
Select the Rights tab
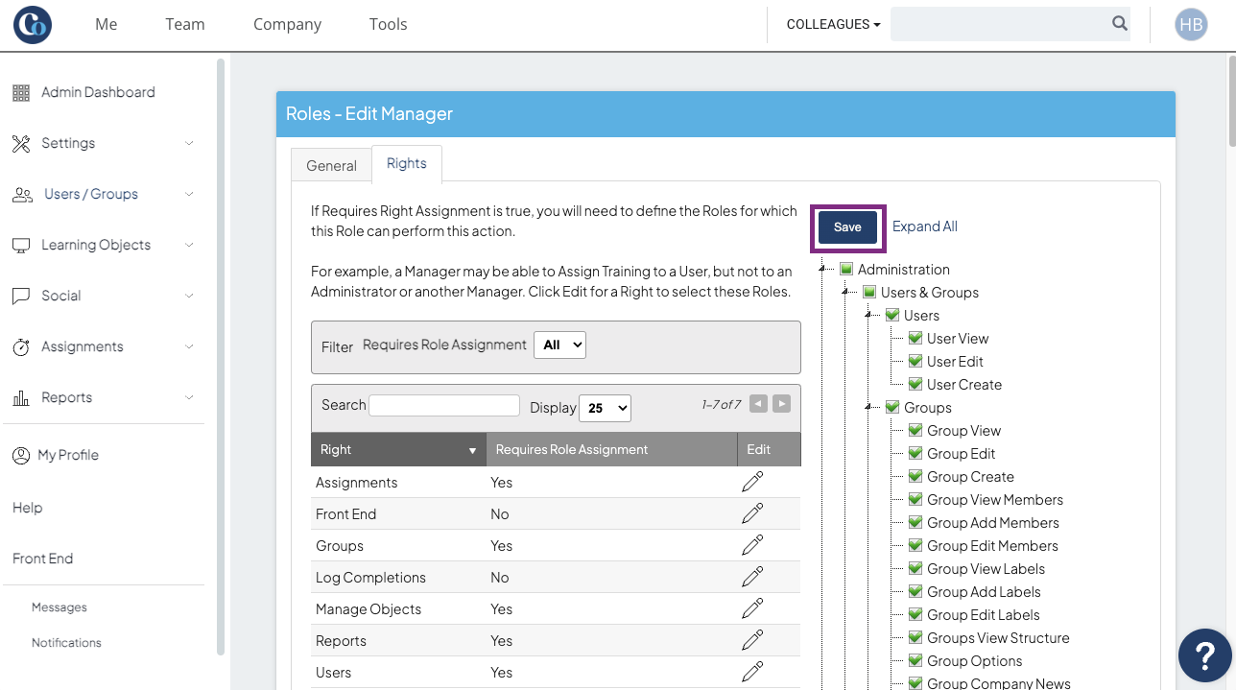click(407, 164)
